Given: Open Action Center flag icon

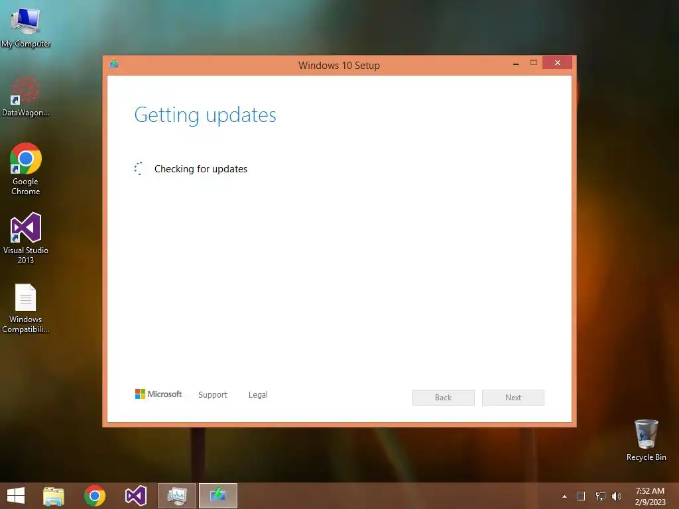Looking at the screenshot, I should click(581, 496).
